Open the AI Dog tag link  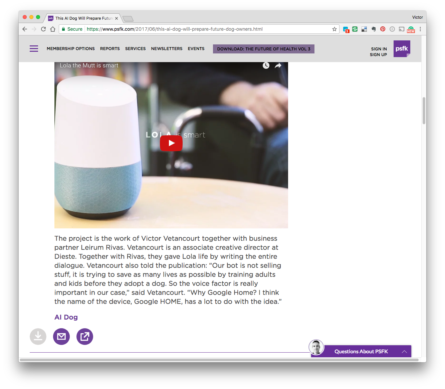[66, 317]
